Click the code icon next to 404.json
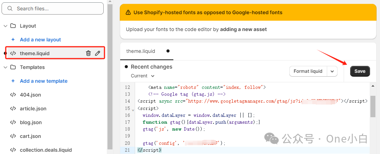The width and height of the screenshot is (380, 154). 13,95
